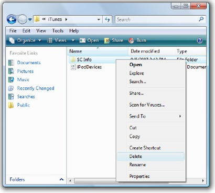Open Searches in Favorite Links

click(x=26, y=97)
